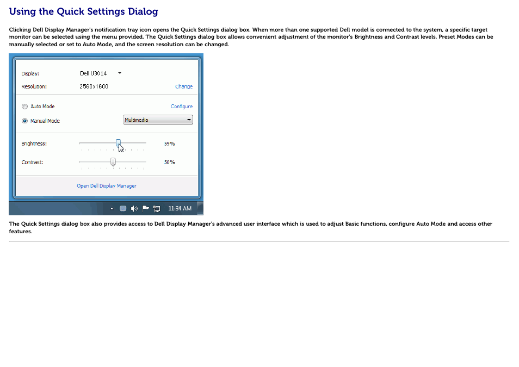This screenshot has height=367, width=519.
Task: Click the network tray icon
Action: (x=157, y=208)
